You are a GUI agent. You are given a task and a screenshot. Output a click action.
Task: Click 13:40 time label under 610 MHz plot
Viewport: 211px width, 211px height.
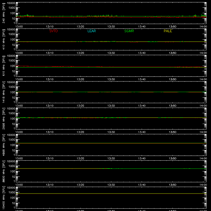[142, 79]
